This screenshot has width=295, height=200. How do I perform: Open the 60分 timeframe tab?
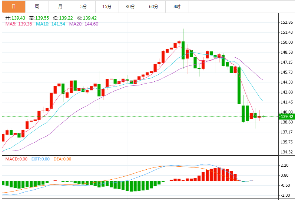[x=154, y=7]
